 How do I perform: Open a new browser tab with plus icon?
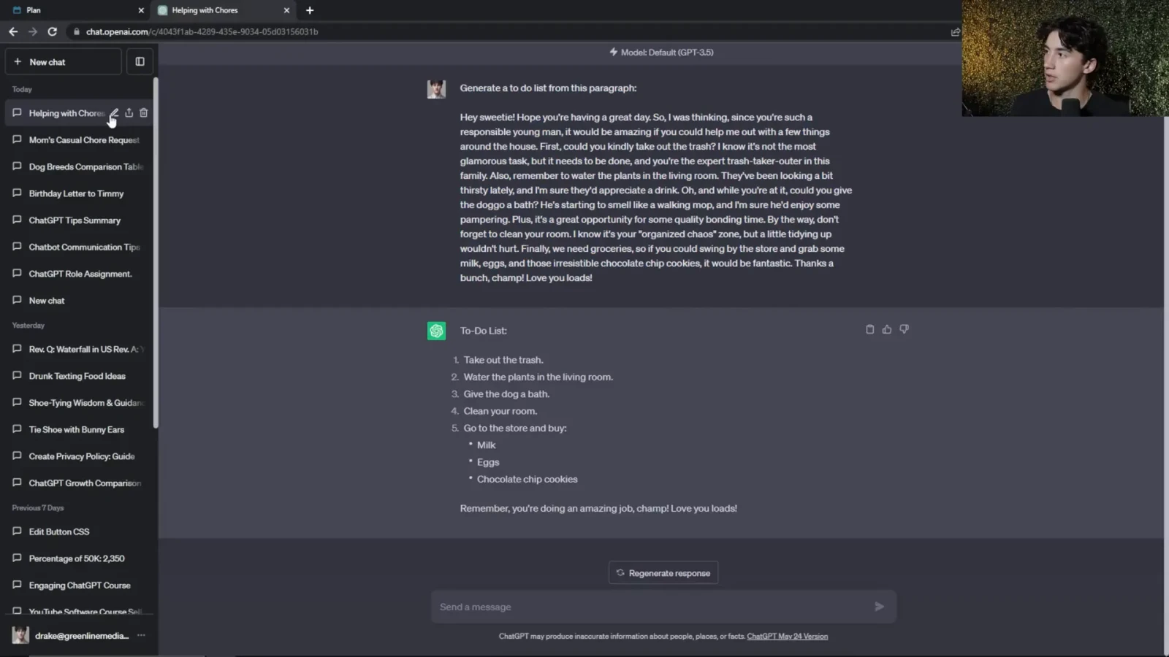(x=310, y=10)
